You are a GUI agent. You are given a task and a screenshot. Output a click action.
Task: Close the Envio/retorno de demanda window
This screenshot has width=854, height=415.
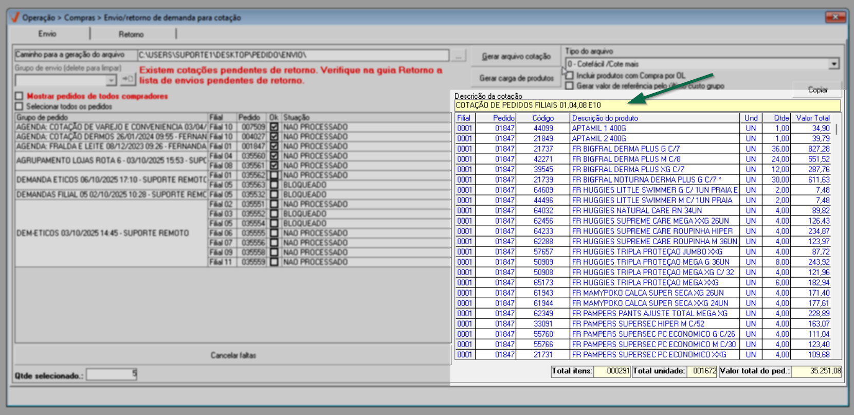(835, 17)
